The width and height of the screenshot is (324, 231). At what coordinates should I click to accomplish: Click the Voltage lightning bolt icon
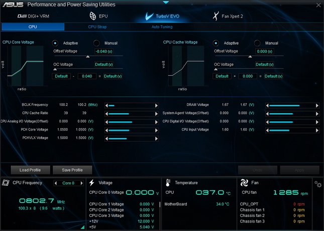92,183
